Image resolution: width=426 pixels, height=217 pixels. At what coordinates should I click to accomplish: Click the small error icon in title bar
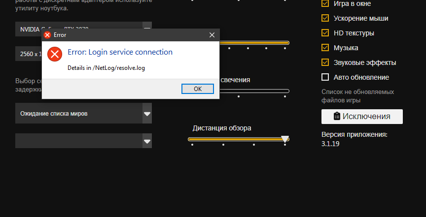pos(47,35)
